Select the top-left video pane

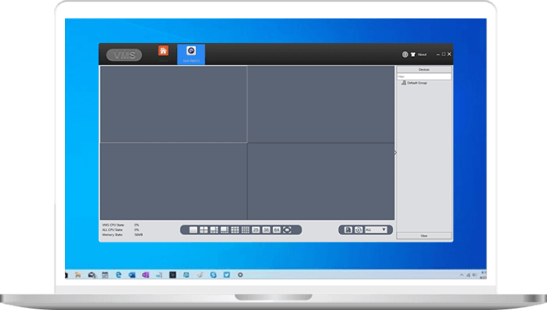(x=174, y=104)
